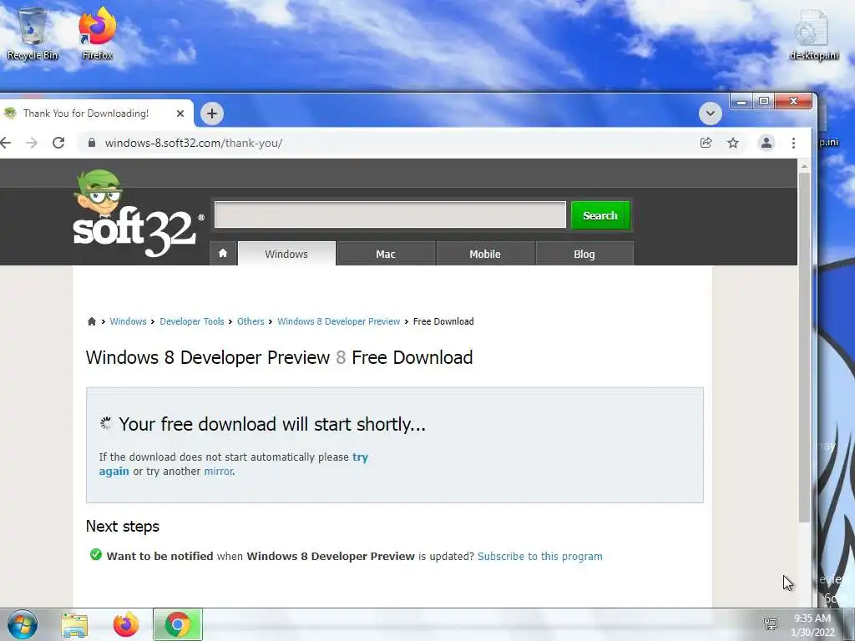
Task: Open Windows 8 Developer Preview breadcrumb
Action: coord(339,321)
